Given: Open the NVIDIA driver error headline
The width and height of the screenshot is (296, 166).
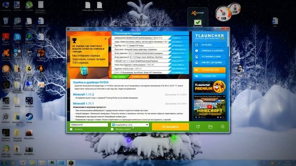Looking at the screenshot, I should [91, 82].
